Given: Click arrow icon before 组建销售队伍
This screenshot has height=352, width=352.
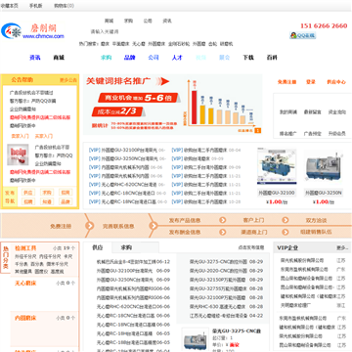Looking at the screenshot, I should (286, 232).
